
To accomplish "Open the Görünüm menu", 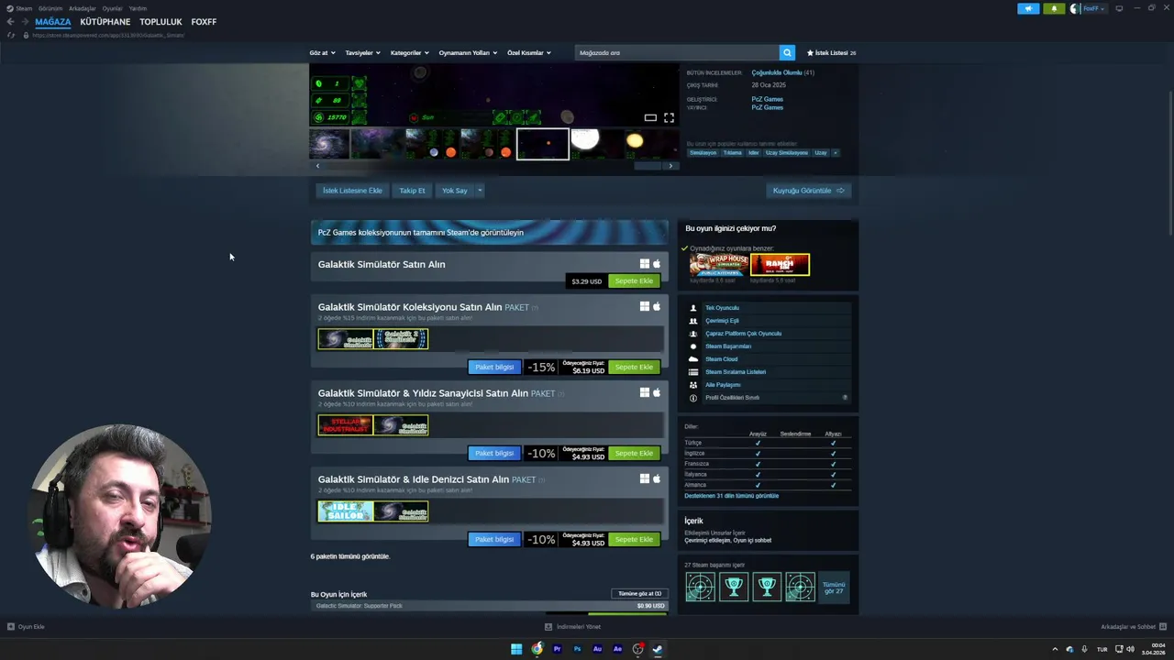I will [x=50, y=8].
